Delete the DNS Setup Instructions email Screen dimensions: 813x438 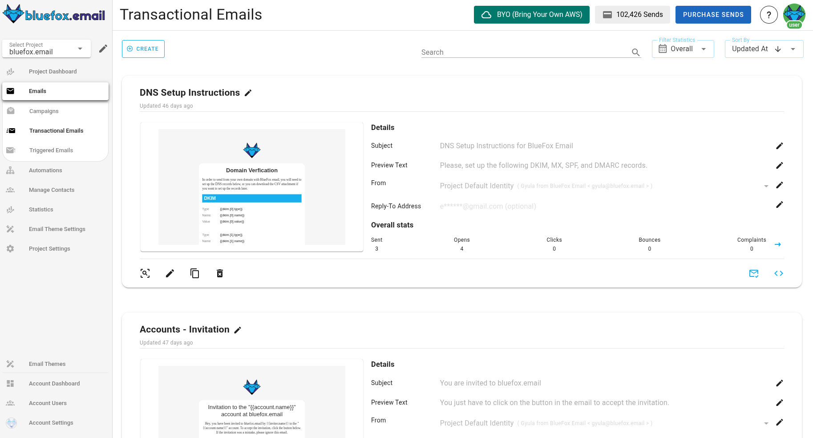pos(219,273)
